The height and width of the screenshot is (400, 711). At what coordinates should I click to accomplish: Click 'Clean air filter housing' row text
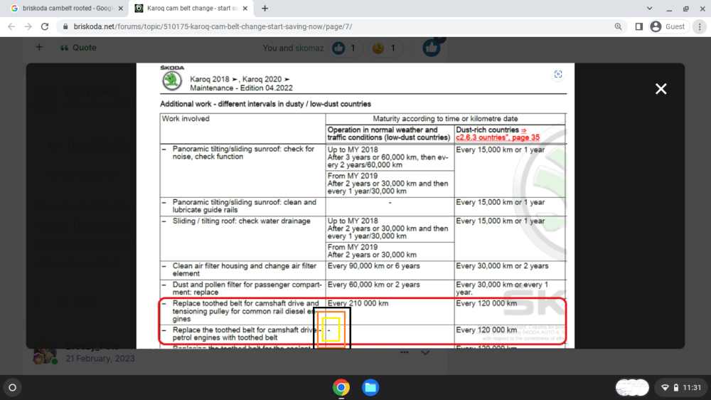(245, 270)
